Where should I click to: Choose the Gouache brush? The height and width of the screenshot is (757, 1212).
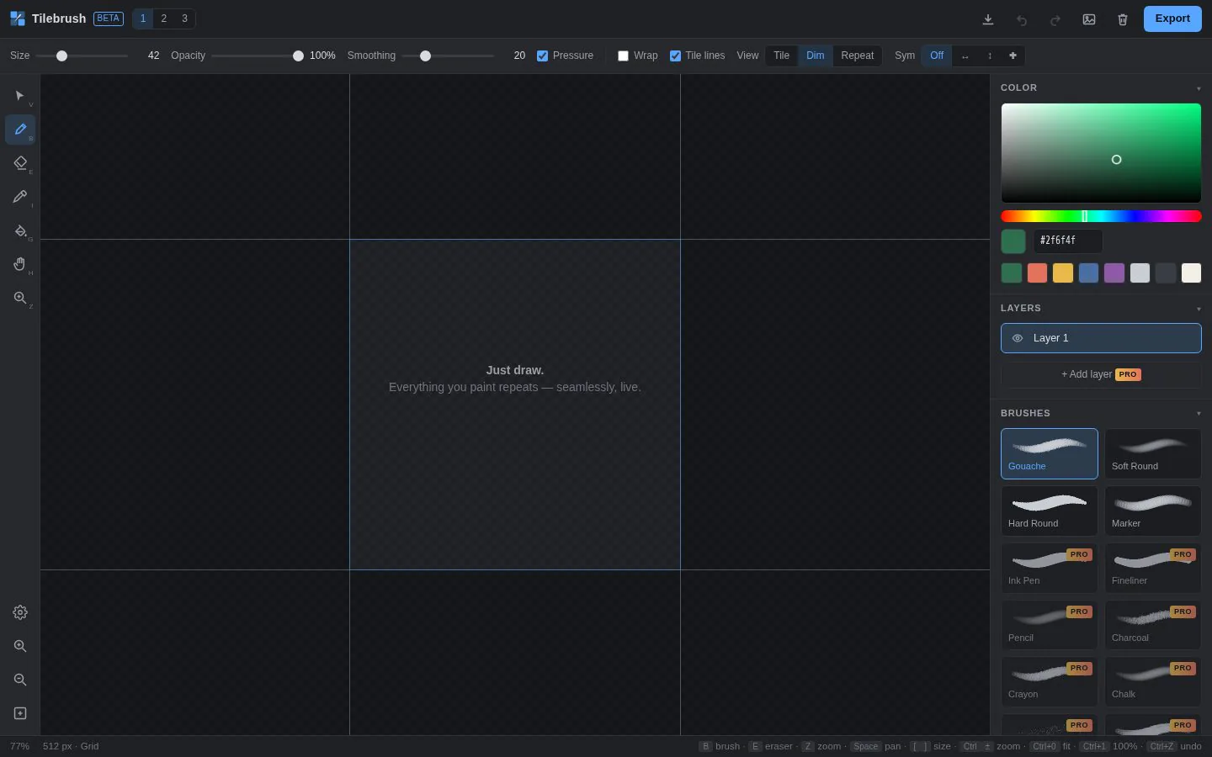click(x=1050, y=453)
